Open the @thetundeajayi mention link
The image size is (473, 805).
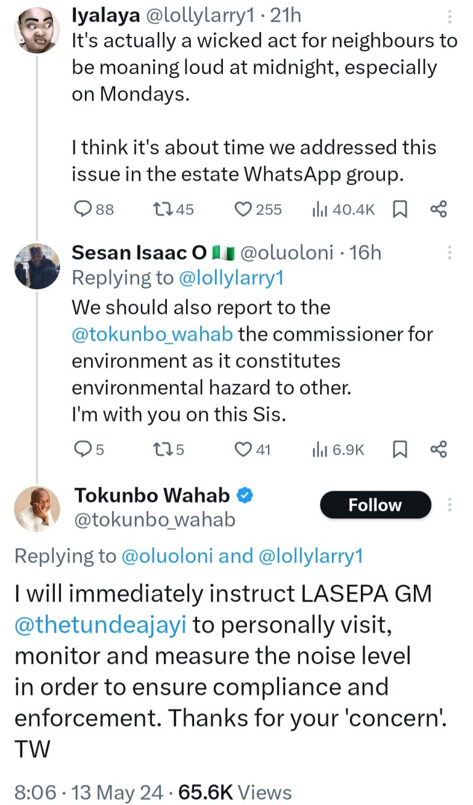coord(101,624)
